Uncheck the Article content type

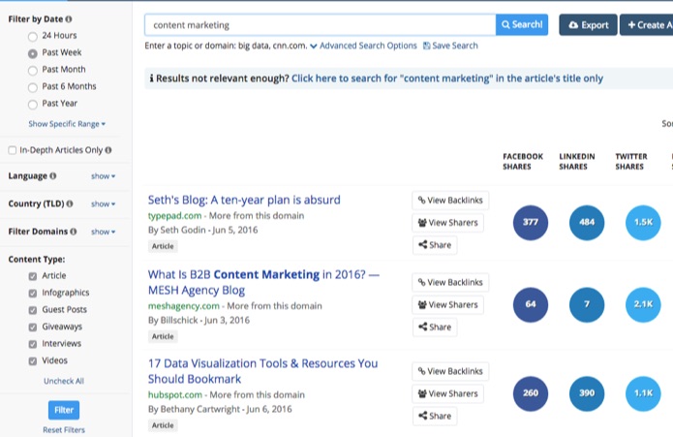tap(33, 276)
